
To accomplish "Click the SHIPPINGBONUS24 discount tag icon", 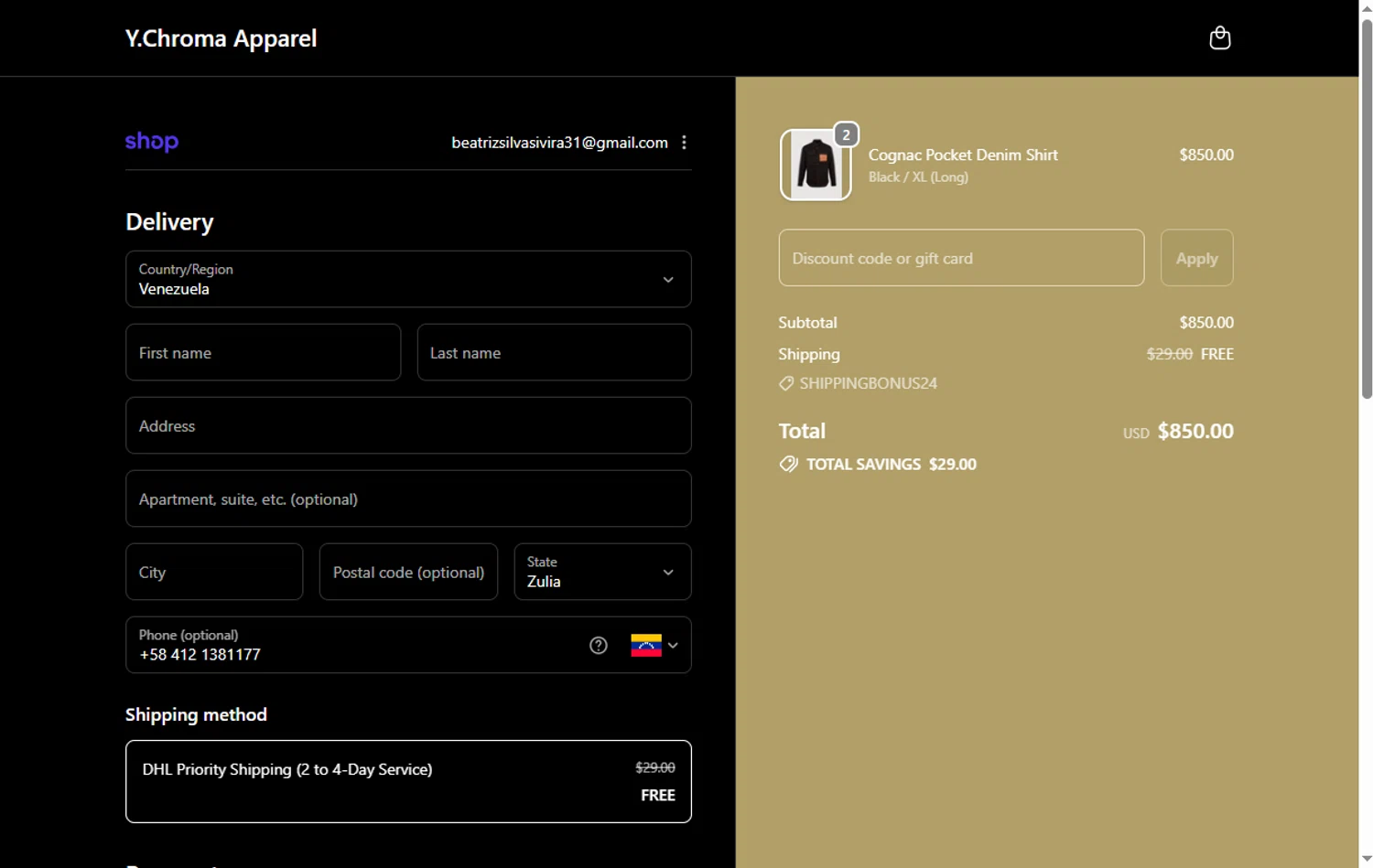I will point(786,384).
